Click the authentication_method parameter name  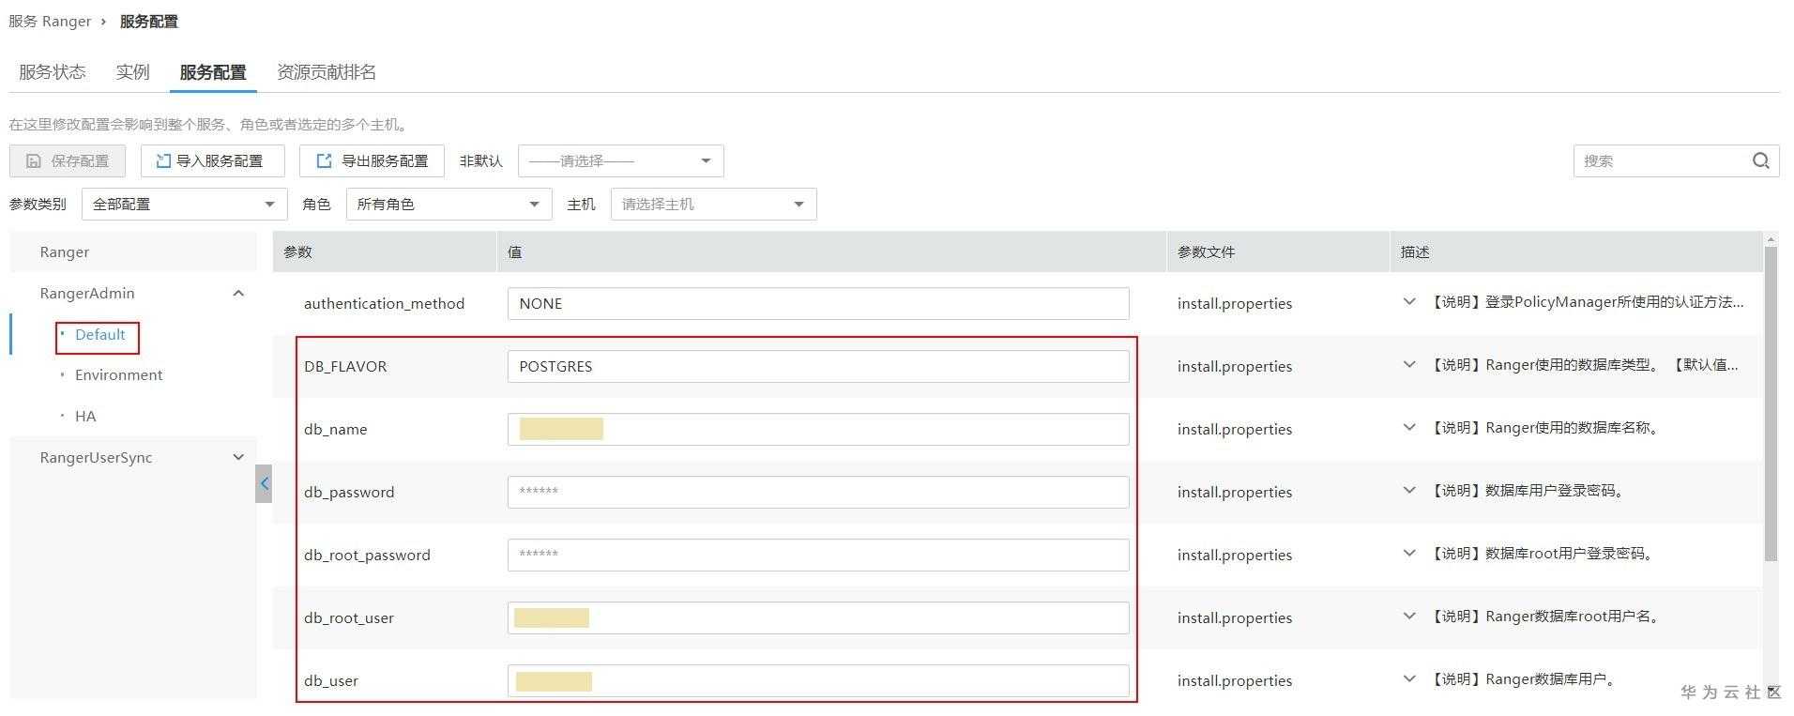[384, 303]
